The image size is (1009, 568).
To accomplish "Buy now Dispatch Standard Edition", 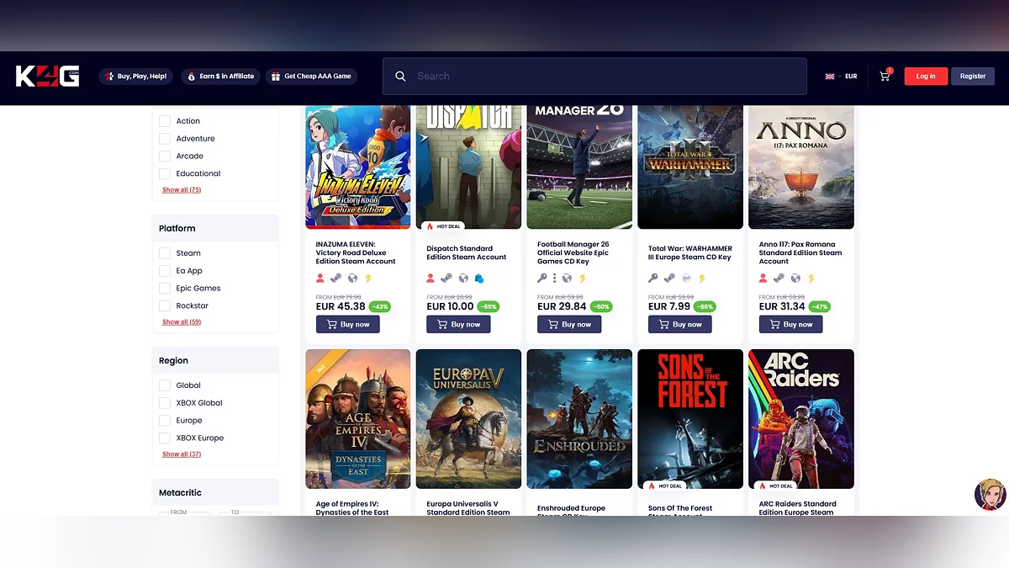I will point(458,324).
